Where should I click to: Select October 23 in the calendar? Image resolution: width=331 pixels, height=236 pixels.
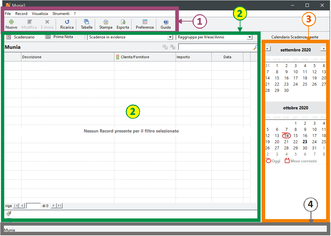[305, 142]
